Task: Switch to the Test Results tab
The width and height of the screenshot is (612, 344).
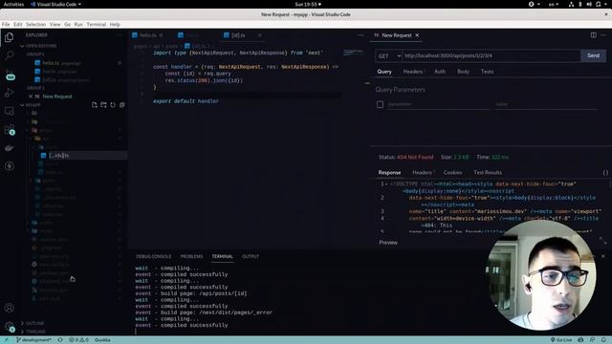Action: pyautogui.click(x=488, y=172)
